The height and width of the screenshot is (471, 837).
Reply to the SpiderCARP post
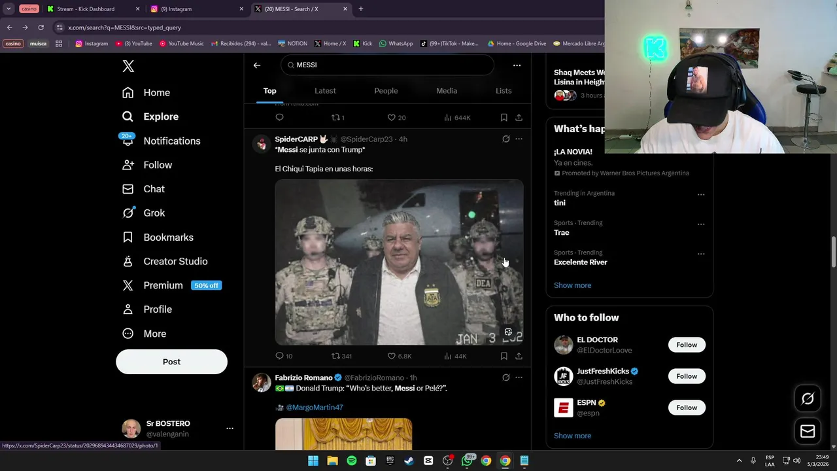283,356
